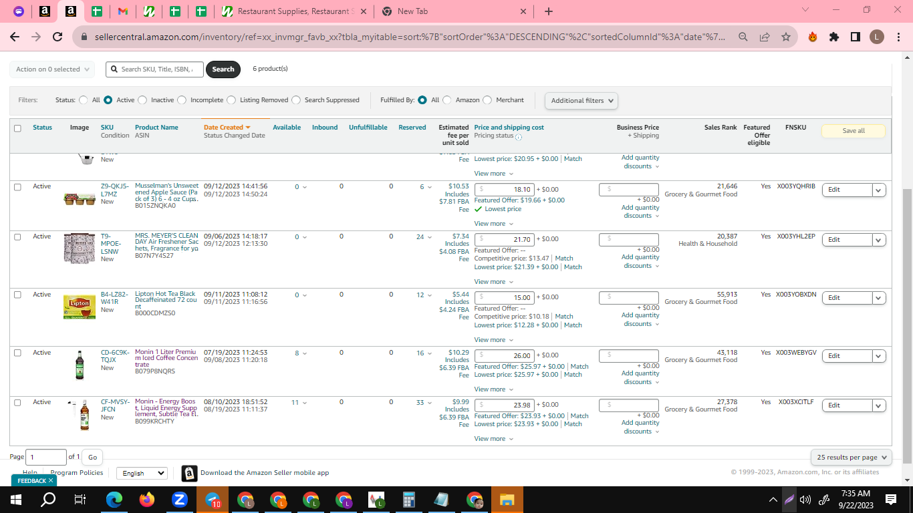Select the Inactive status radio button
The width and height of the screenshot is (913, 513).
click(142, 100)
